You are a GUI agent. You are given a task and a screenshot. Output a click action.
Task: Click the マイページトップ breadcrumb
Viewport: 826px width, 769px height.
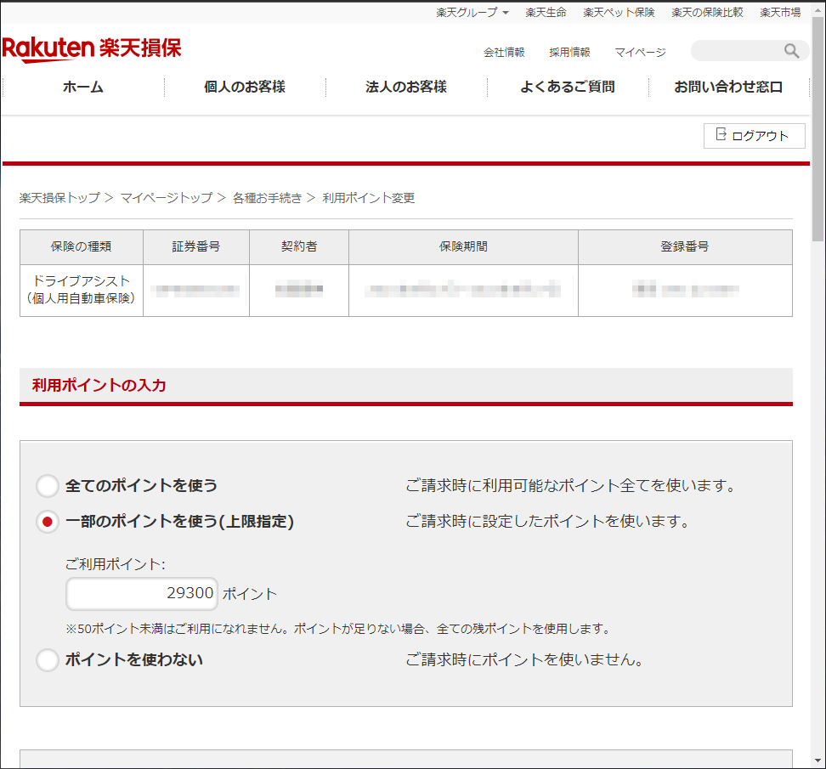tap(167, 198)
